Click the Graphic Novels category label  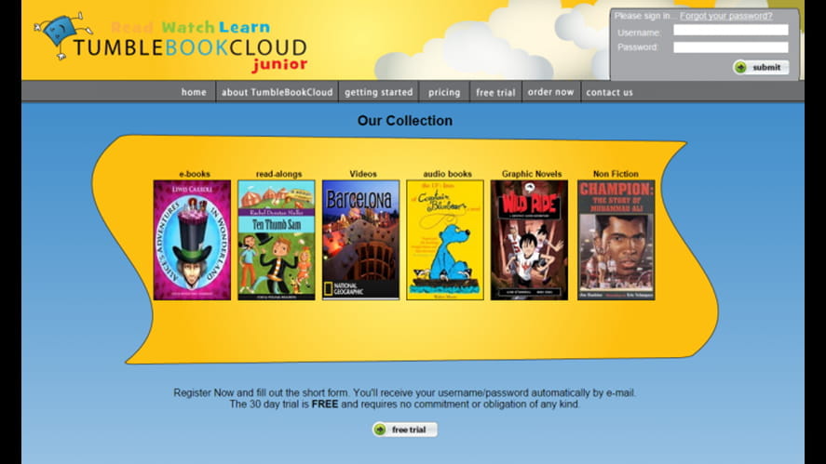pyautogui.click(x=532, y=174)
